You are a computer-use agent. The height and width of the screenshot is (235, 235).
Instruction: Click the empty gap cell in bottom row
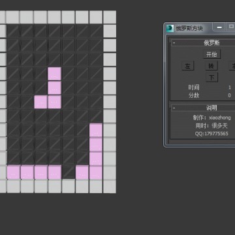[x=69, y=172]
